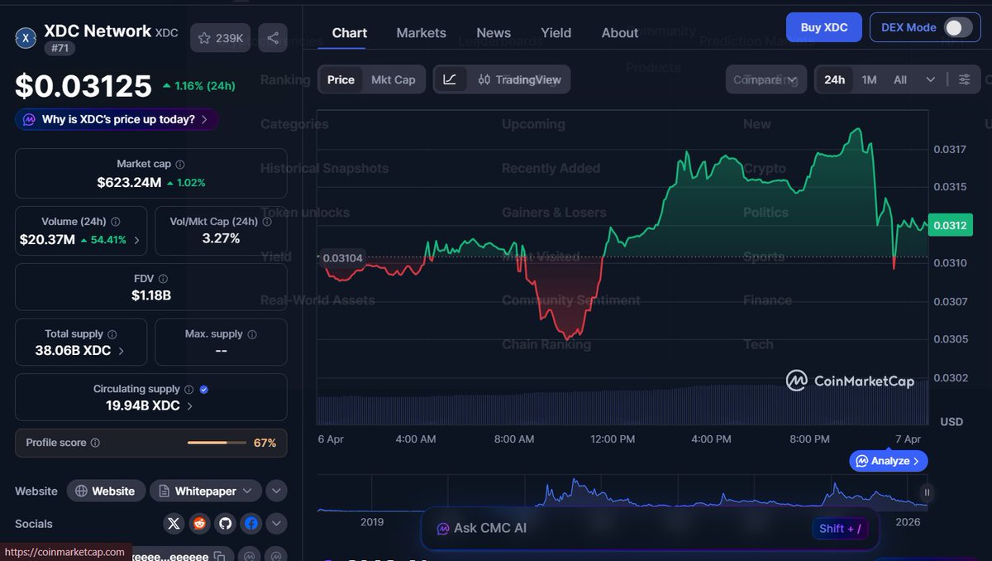Open chart settings sliders icon

click(965, 79)
